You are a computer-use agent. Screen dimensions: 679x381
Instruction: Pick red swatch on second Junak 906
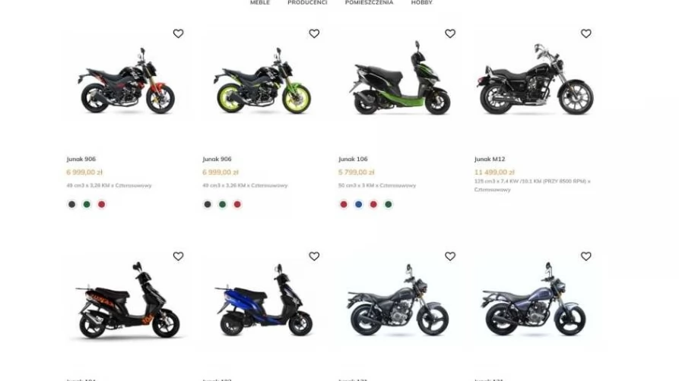pos(237,204)
